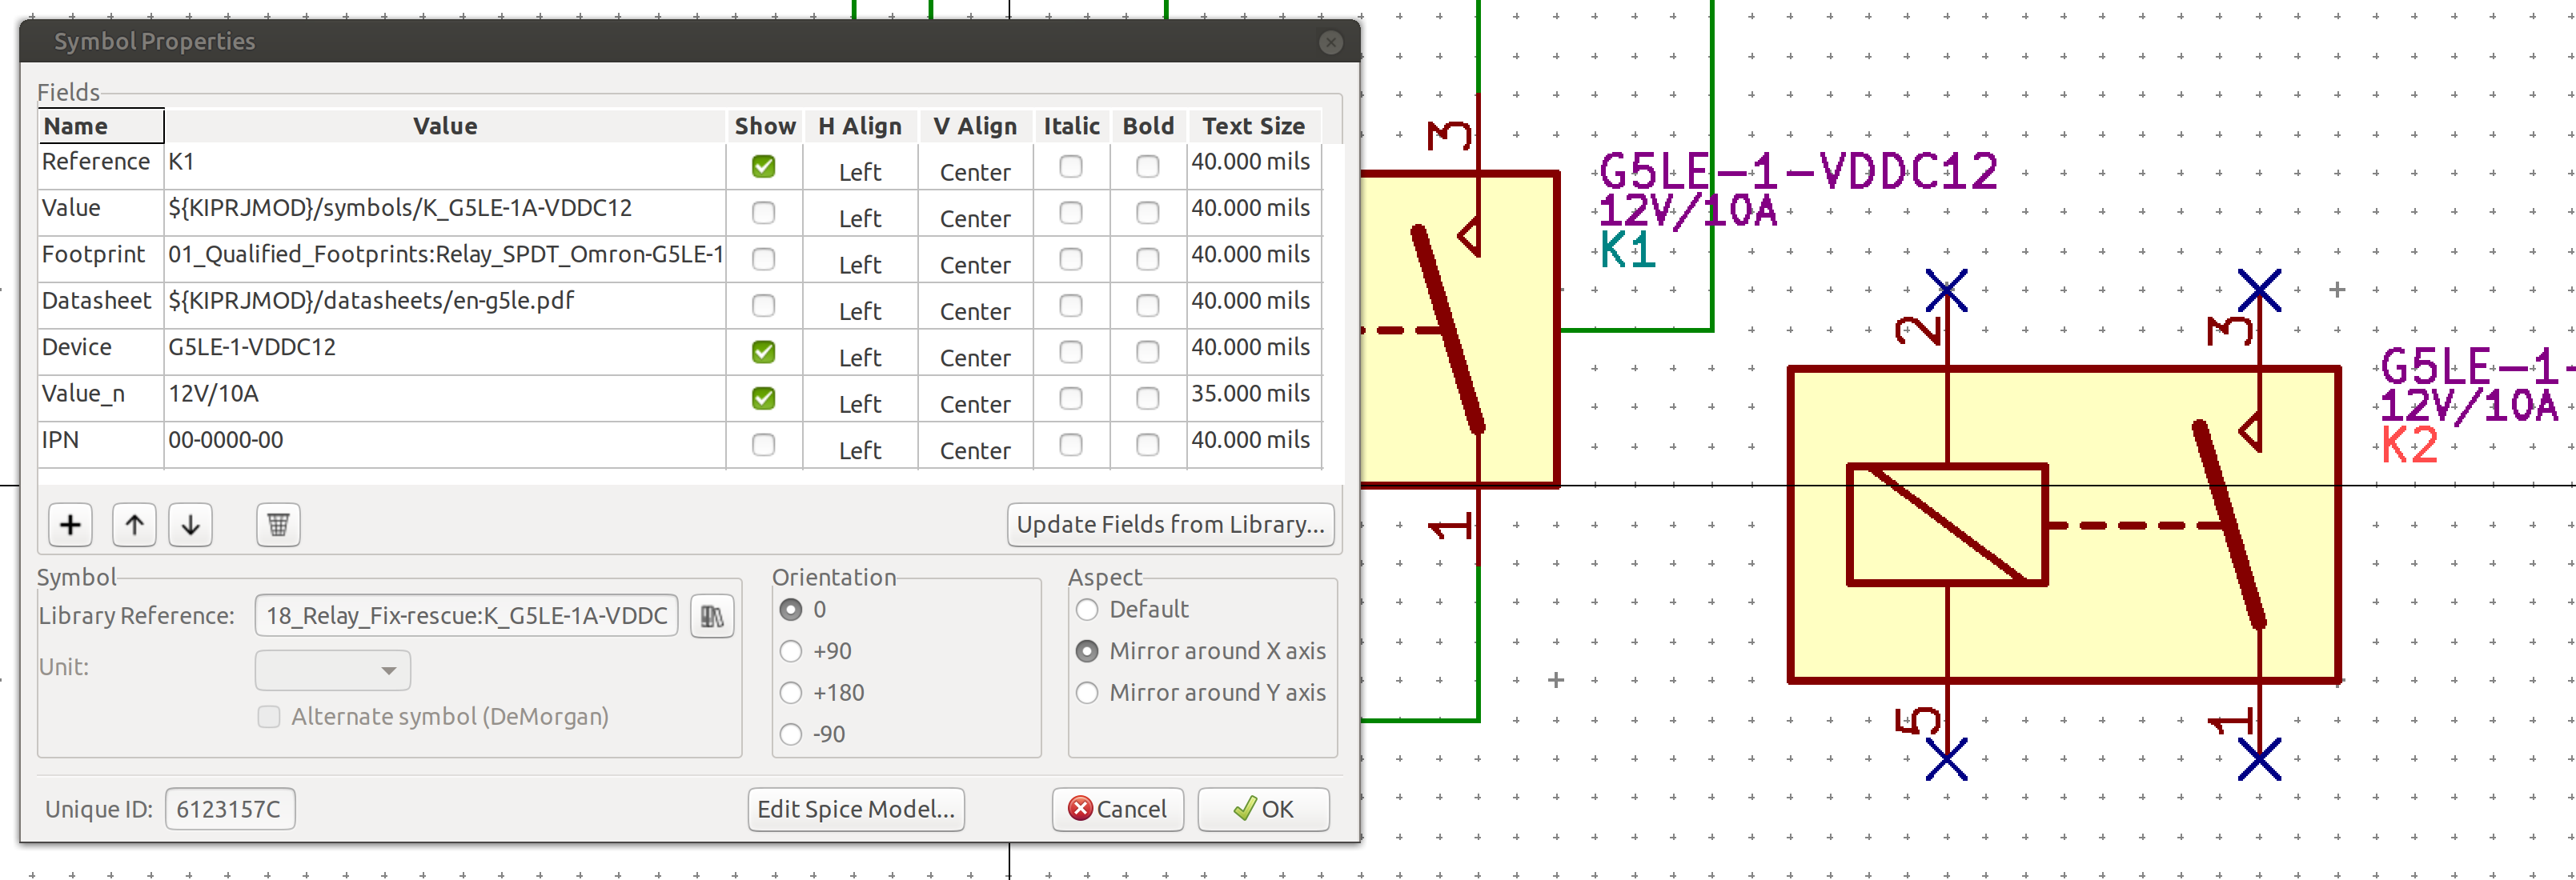Click the Reference value K1 cell
Screen dimensions: 2576x880
(x=444, y=167)
